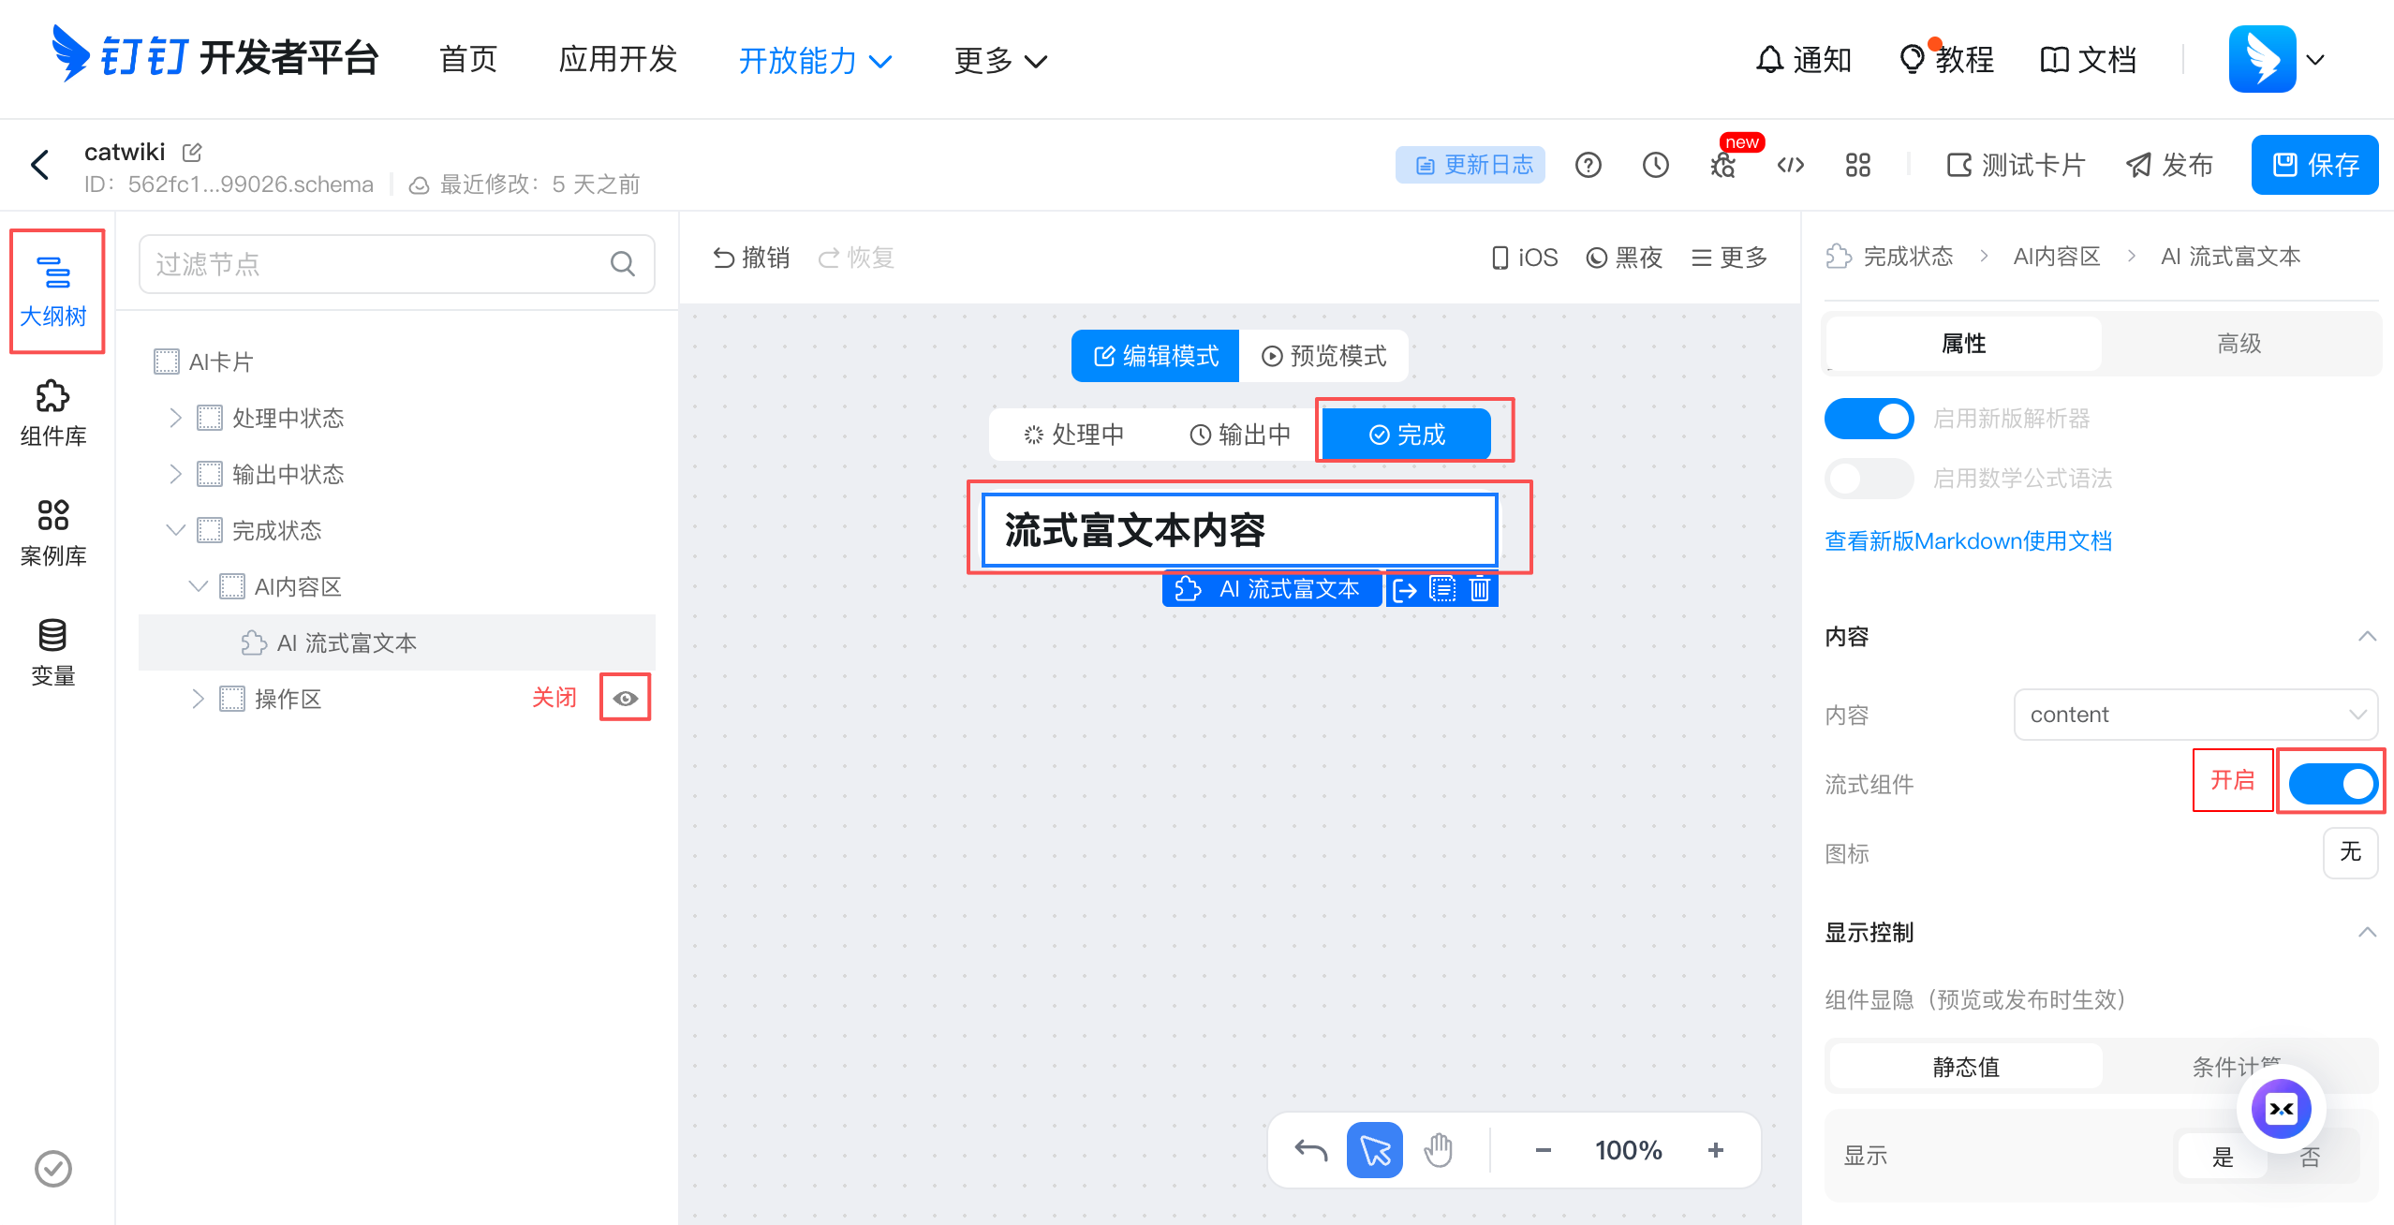
Task: Open notifications via the bell icon
Action: 1769,59
